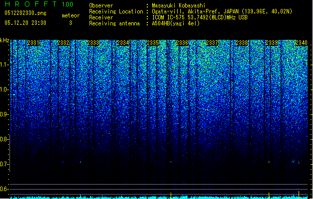Screen dimensions: 313x199
Task: Click the kHz axis unit label
Action: pyautogui.click(x=4, y=40)
